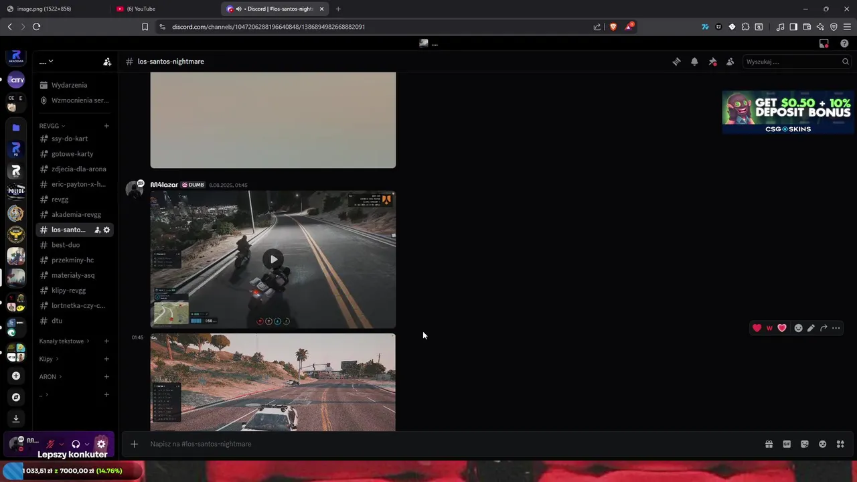The width and height of the screenshot is (857, 482).
Task: Open the POLICE server icon
Action: coord(16,191)
